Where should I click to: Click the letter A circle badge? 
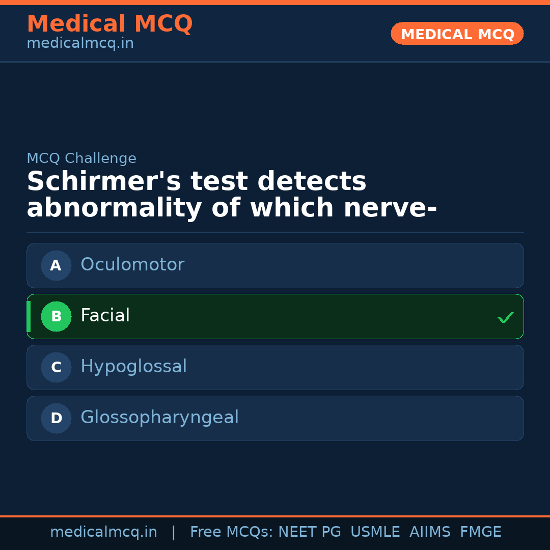[56, 265]
